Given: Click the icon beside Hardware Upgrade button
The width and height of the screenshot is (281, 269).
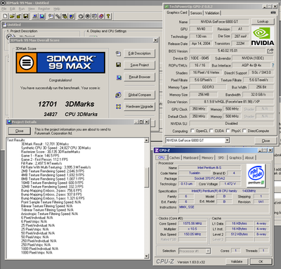Looking at the screenshot, I should [x=119, y=107].
